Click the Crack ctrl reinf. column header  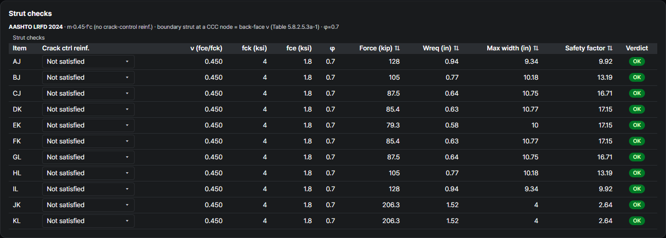pyautogui.click(x=66, y=48)
